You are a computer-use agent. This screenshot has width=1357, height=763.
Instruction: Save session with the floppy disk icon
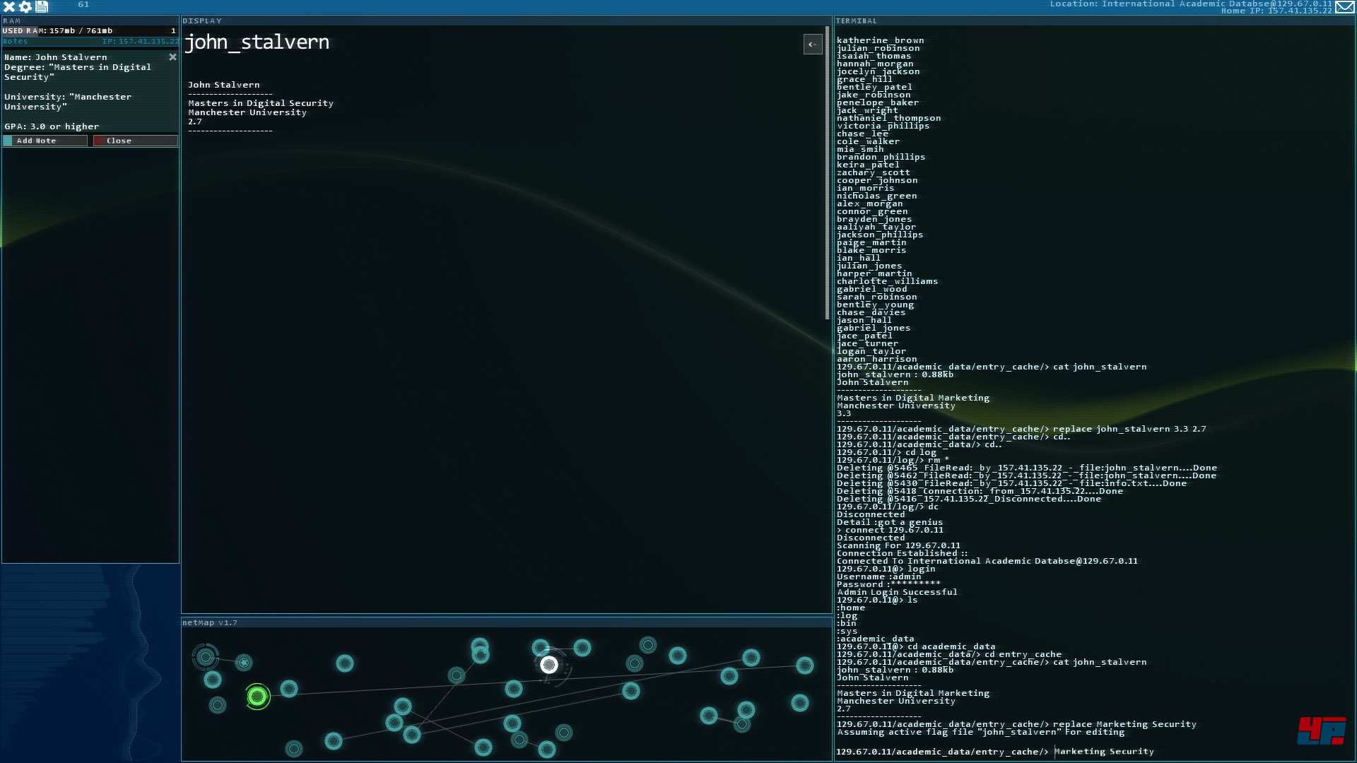point(42,6)
